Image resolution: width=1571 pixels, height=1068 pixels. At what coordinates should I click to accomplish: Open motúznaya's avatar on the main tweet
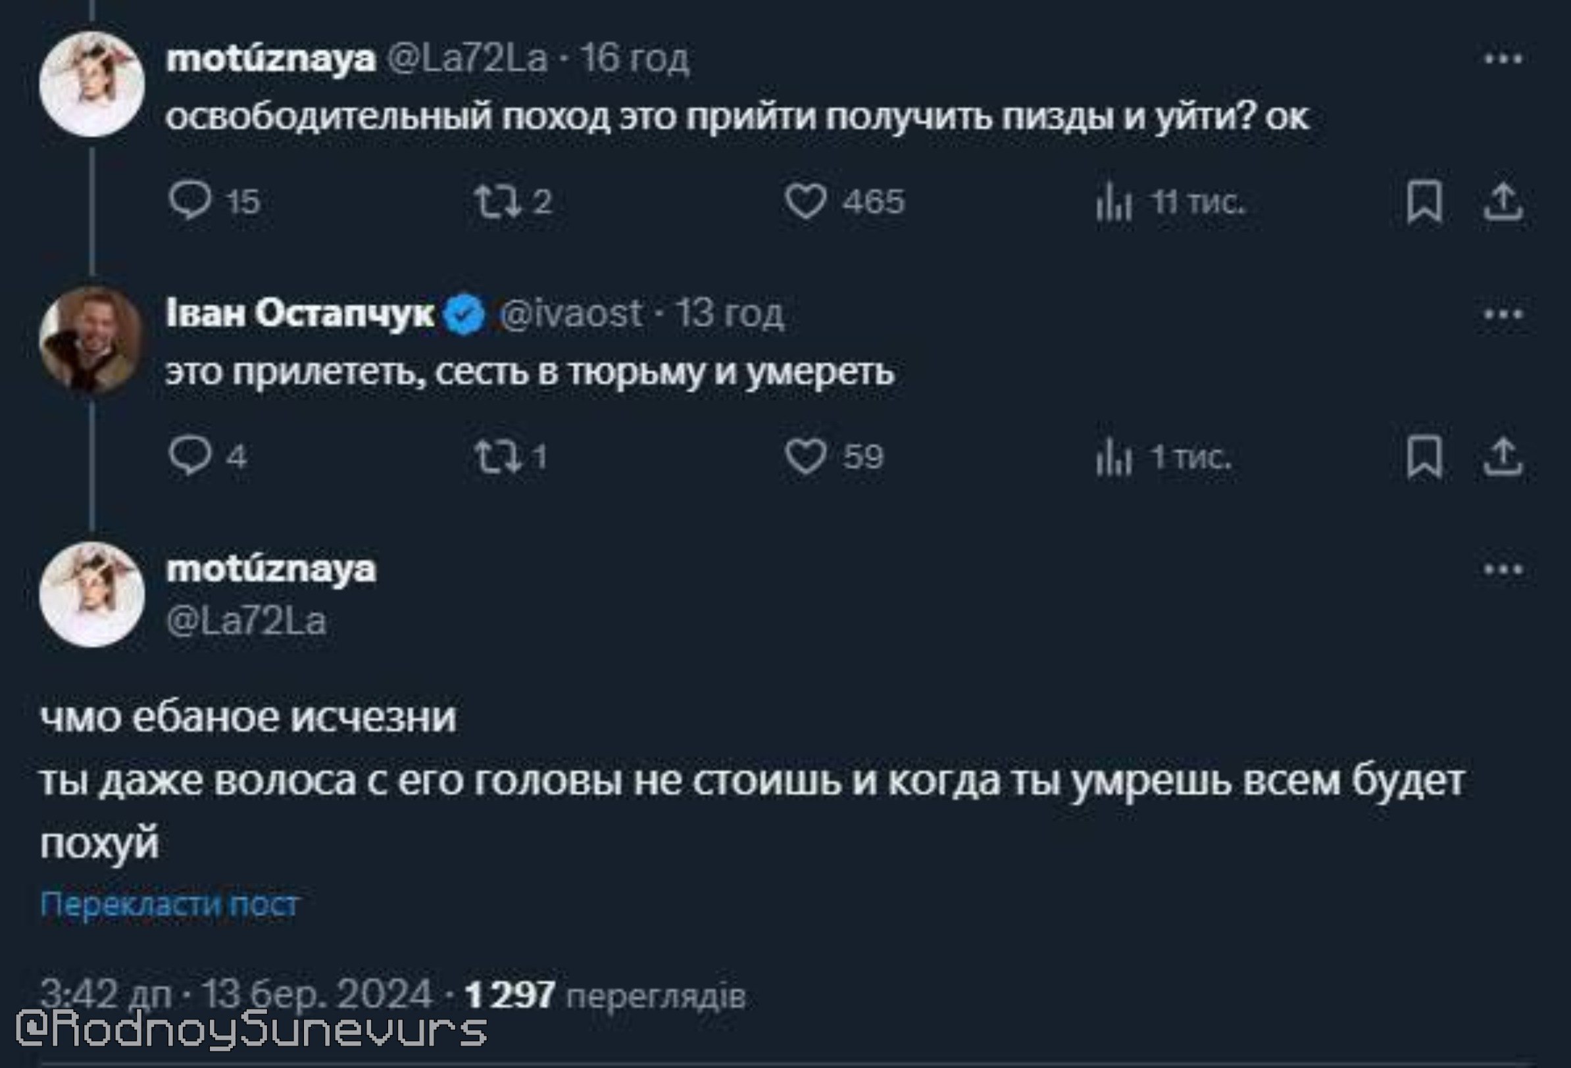(92, 594)
